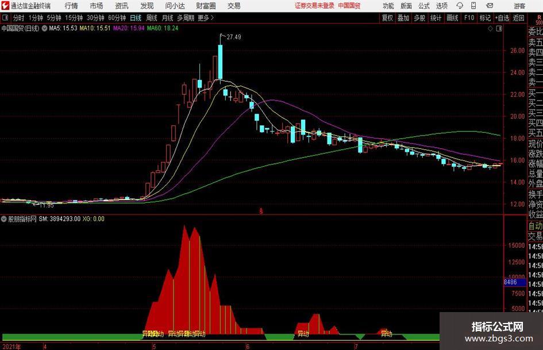Toggle the left panel icon beside 分时

(x=5, y=18)
